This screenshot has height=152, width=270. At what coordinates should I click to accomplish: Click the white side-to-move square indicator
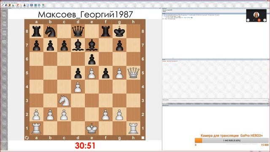143,138
